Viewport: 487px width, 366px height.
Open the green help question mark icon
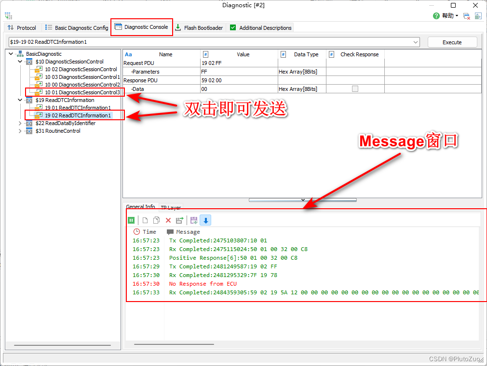436,16
